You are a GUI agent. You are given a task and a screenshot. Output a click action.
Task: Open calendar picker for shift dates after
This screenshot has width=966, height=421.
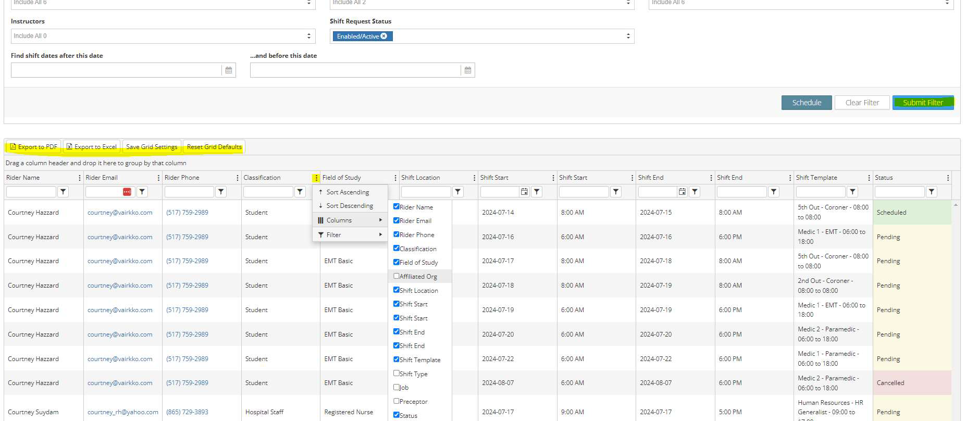click(x=228, y=70)
